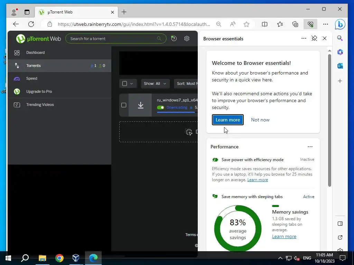The height and width of the screenshot is (265, 354).
Task: Add app to Edge sidebar plus
Action: click(340, 81)
